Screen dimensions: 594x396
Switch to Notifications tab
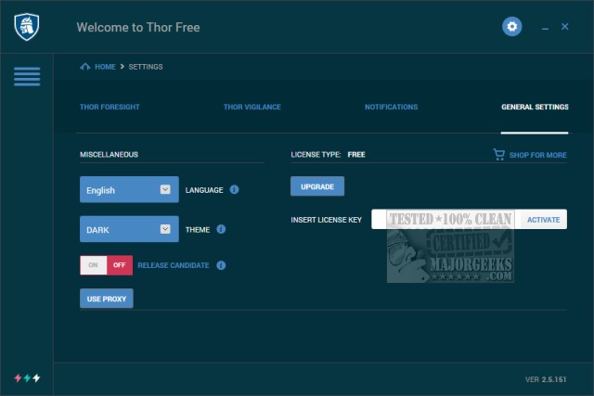pos(392,108)
